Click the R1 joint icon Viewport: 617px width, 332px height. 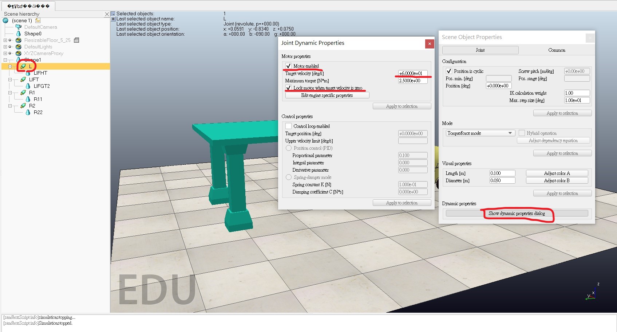tap(23, 93)
